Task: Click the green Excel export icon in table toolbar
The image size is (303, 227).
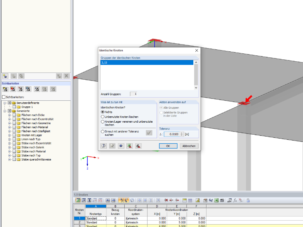Action: coord(216,200)
